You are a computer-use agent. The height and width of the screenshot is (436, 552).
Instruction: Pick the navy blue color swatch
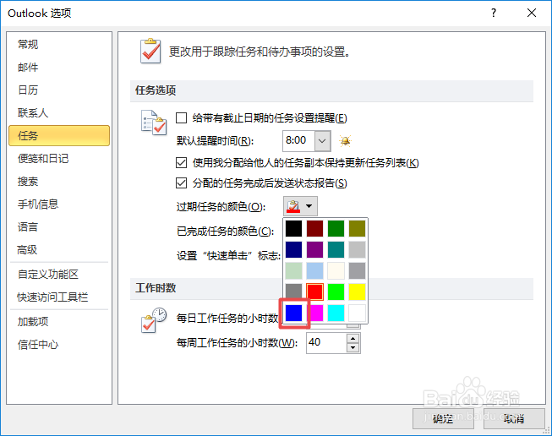(293, 250)
